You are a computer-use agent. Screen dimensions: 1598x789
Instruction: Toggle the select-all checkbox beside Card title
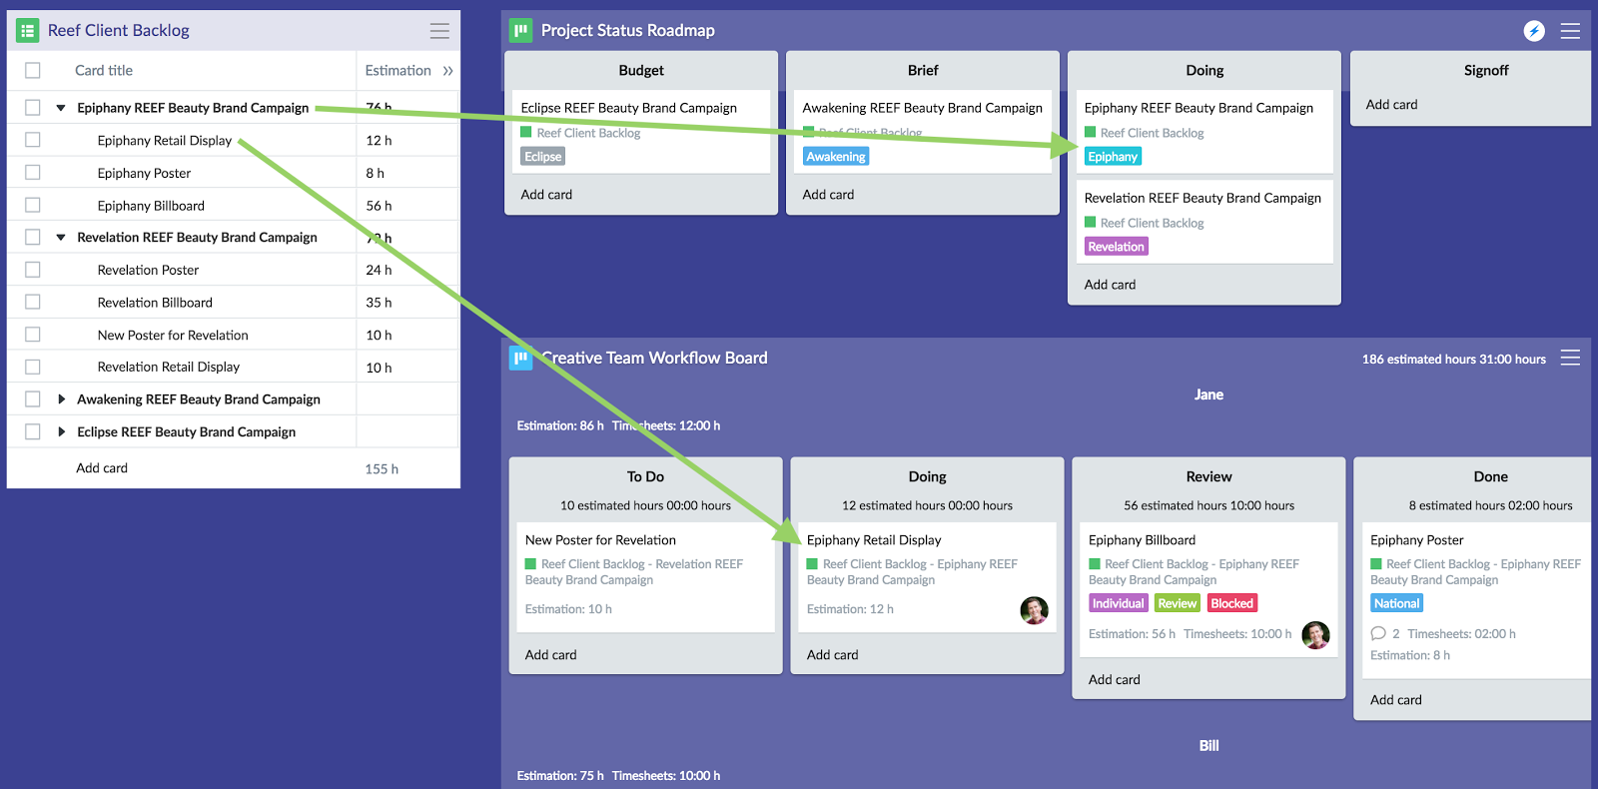click(33, 71)
